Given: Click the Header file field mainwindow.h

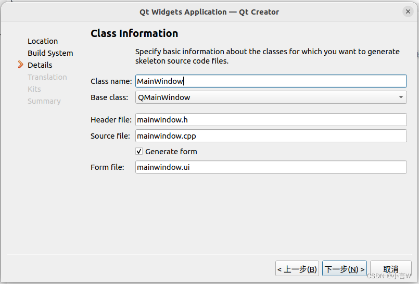Looking at the screenshot, I should [x=271, y=119].
